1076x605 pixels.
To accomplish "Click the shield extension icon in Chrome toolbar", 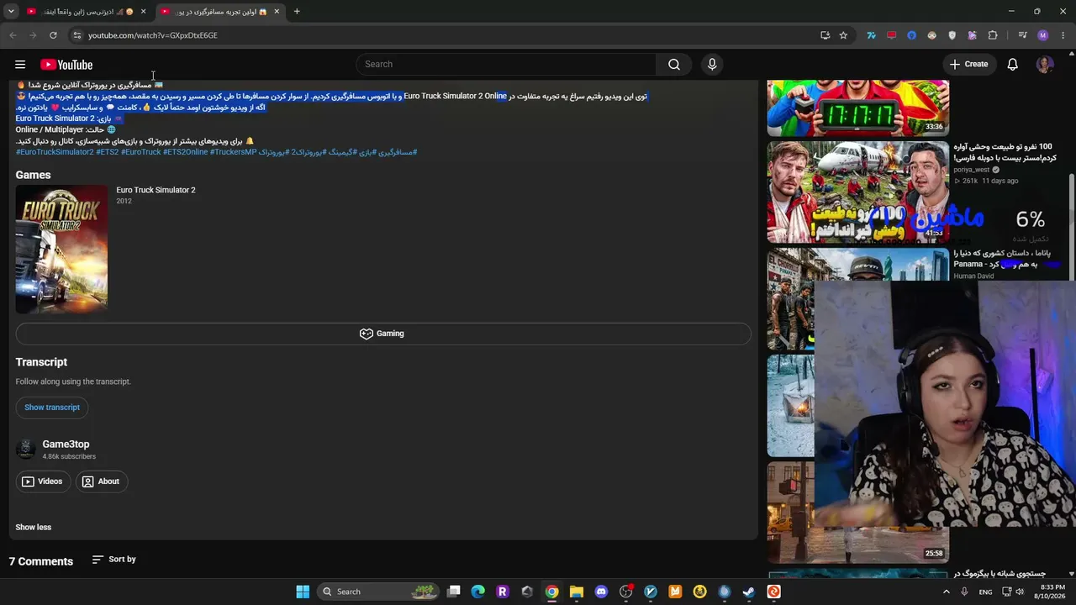I will coord(952,35).
